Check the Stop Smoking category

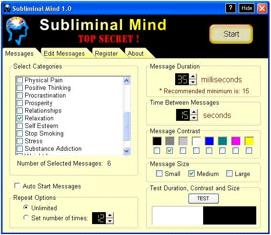(x=20, y=134)
